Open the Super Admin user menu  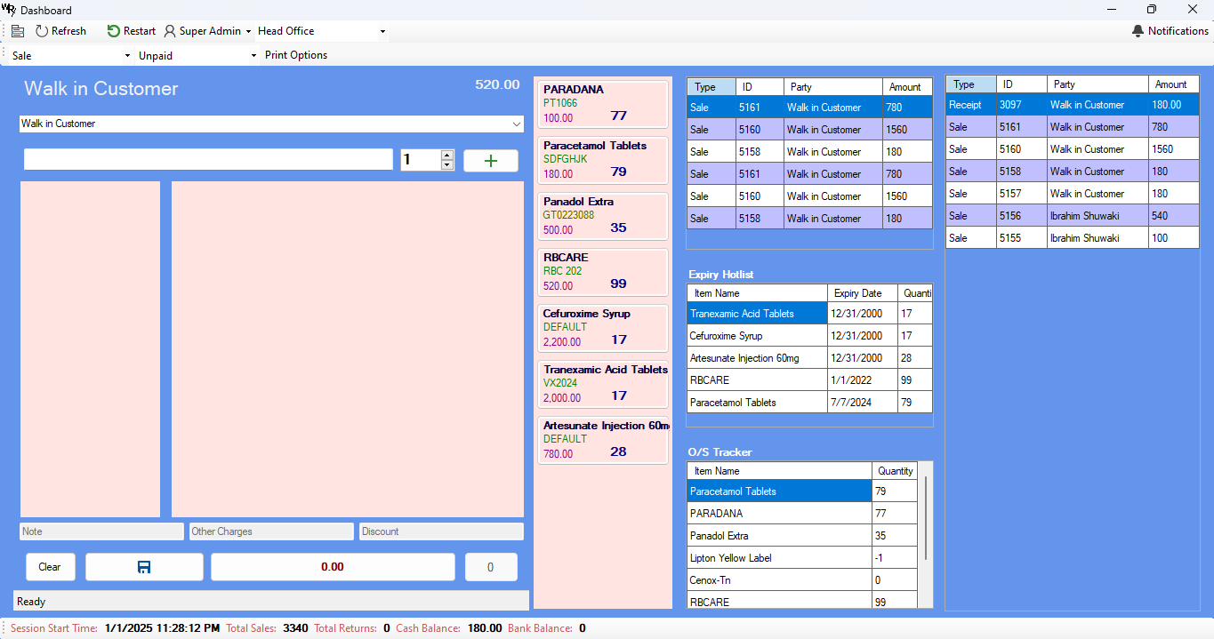tap(207, 31)
